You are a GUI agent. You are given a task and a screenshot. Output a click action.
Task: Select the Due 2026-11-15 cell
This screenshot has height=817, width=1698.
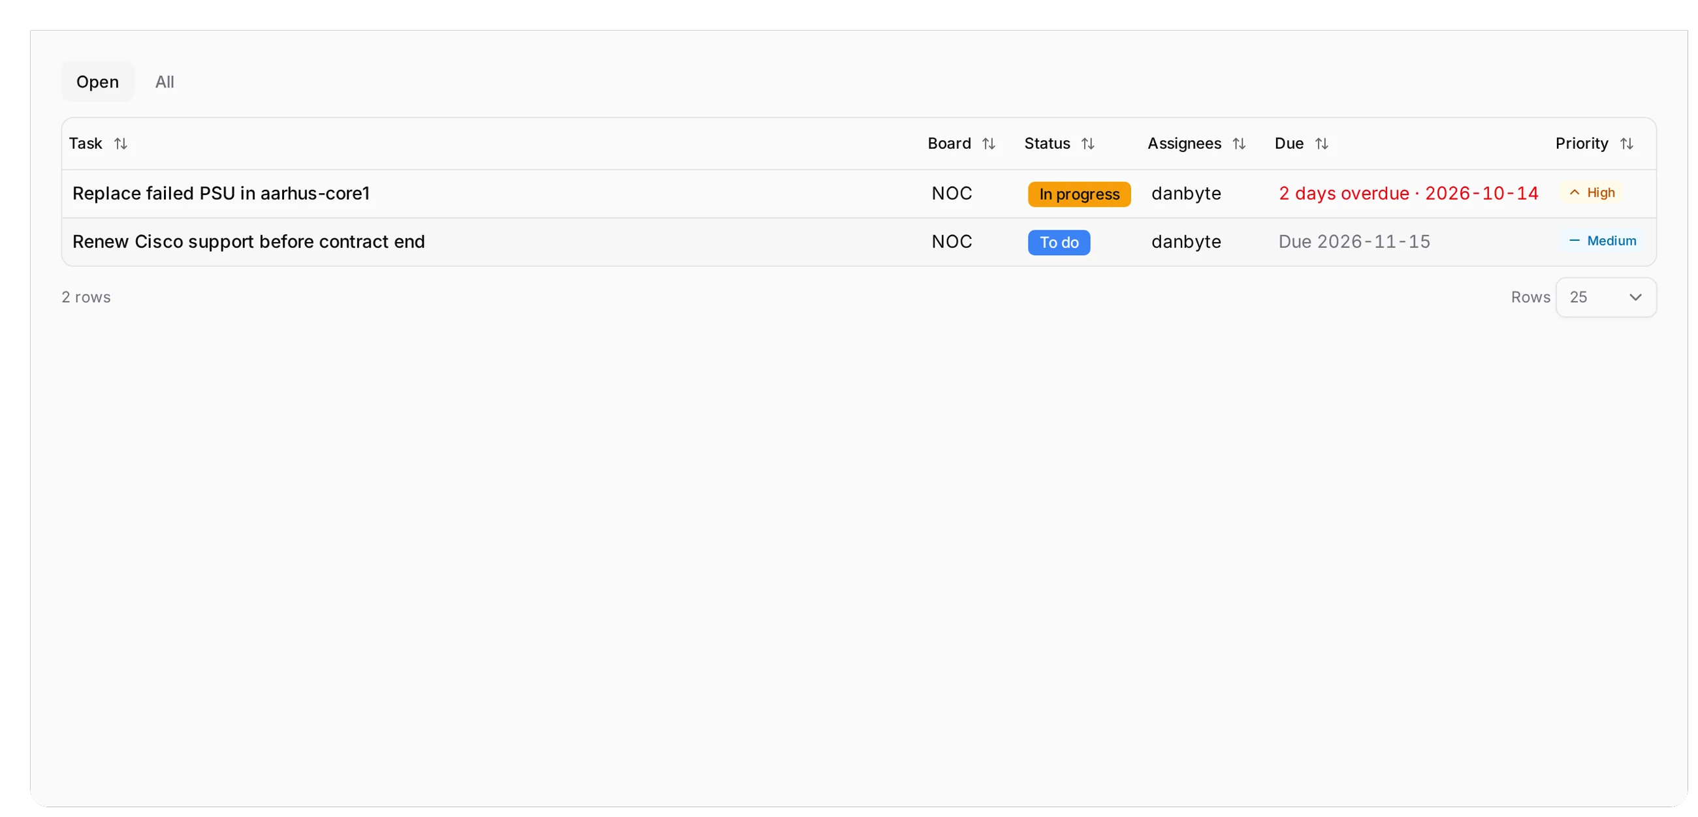pyautogui.click(x=1354, y=241)
